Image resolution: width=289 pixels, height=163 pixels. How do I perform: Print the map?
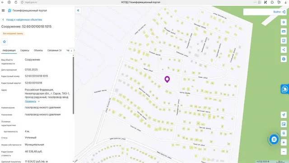tap(284, 59)
